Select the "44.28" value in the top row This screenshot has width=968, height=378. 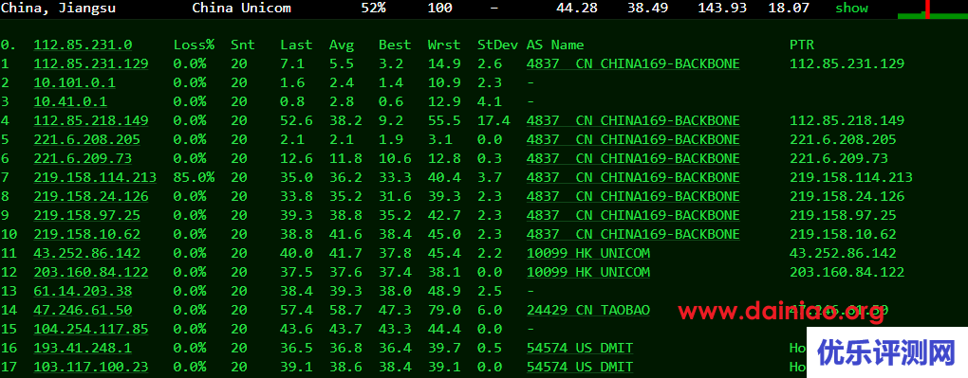[x=577, y=8]
